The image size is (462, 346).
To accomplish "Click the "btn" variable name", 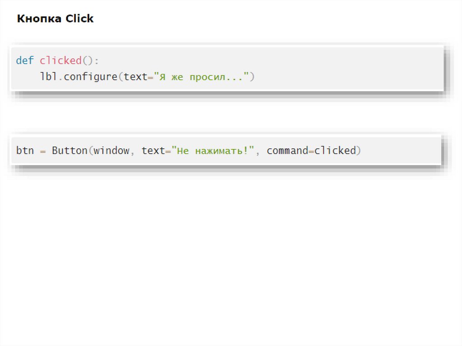I will 25,151.
